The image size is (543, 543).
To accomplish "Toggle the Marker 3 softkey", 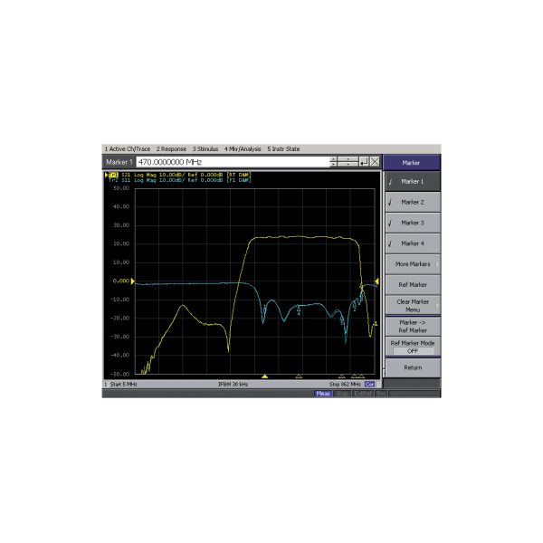I will click(413, 223).
